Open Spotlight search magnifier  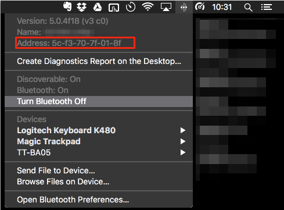coord(248,8)
